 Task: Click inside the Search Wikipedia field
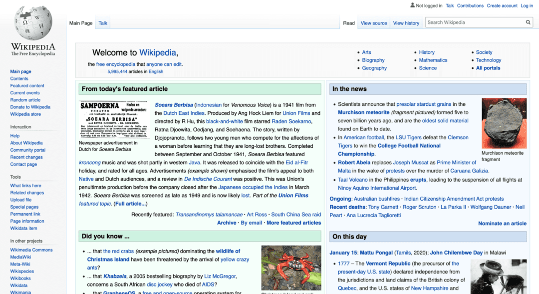(x=475, y=22)
